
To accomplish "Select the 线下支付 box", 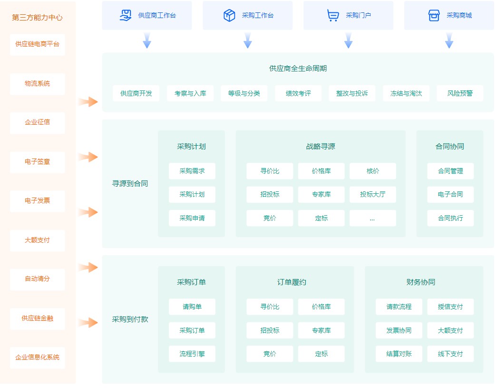I will pos(450,354).
